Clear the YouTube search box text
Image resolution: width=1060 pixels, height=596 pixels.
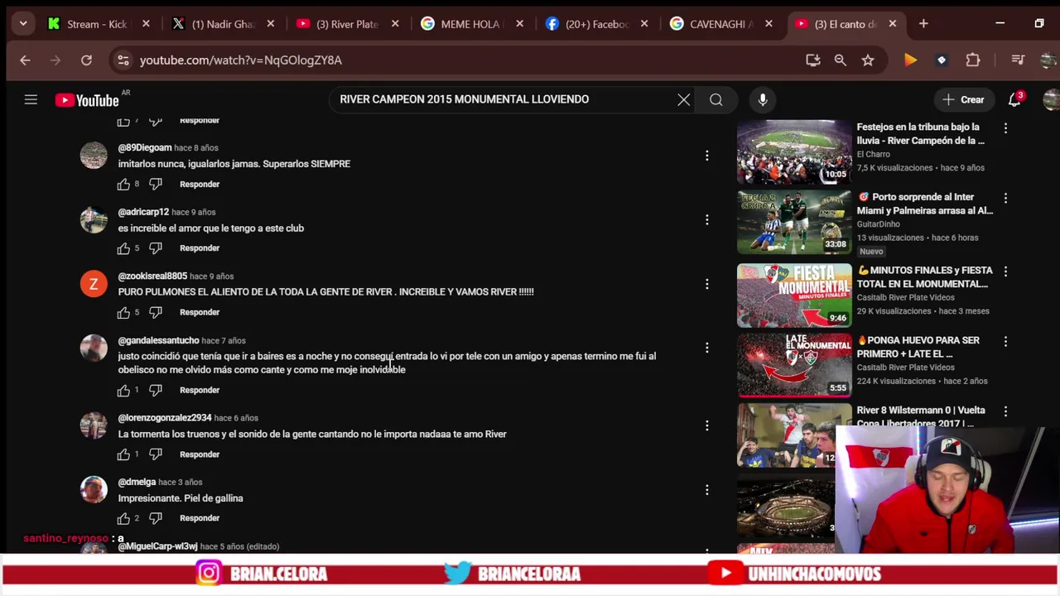pyautogui.click(x=684, y=100)
